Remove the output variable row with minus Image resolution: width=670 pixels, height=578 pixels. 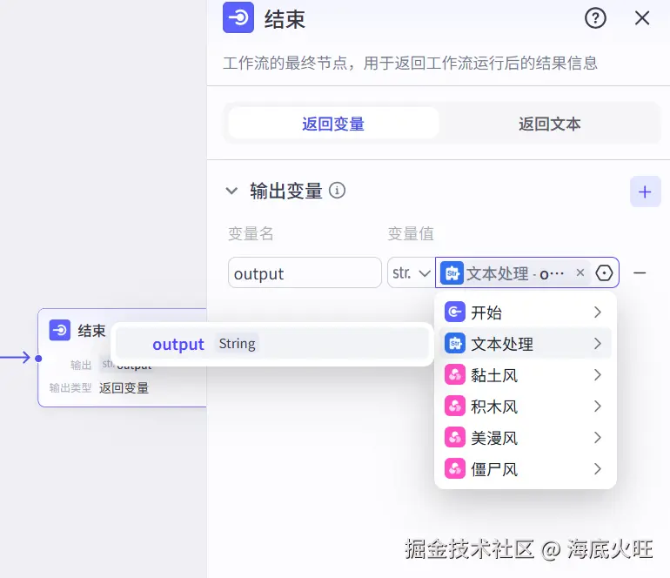(x=640, y=272)
